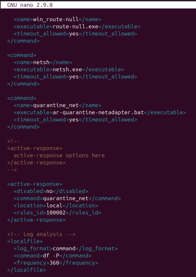Click the timeout_allowed line below netsh.exe
This screenshot has width=196, height=277.
tap(75, 76)
